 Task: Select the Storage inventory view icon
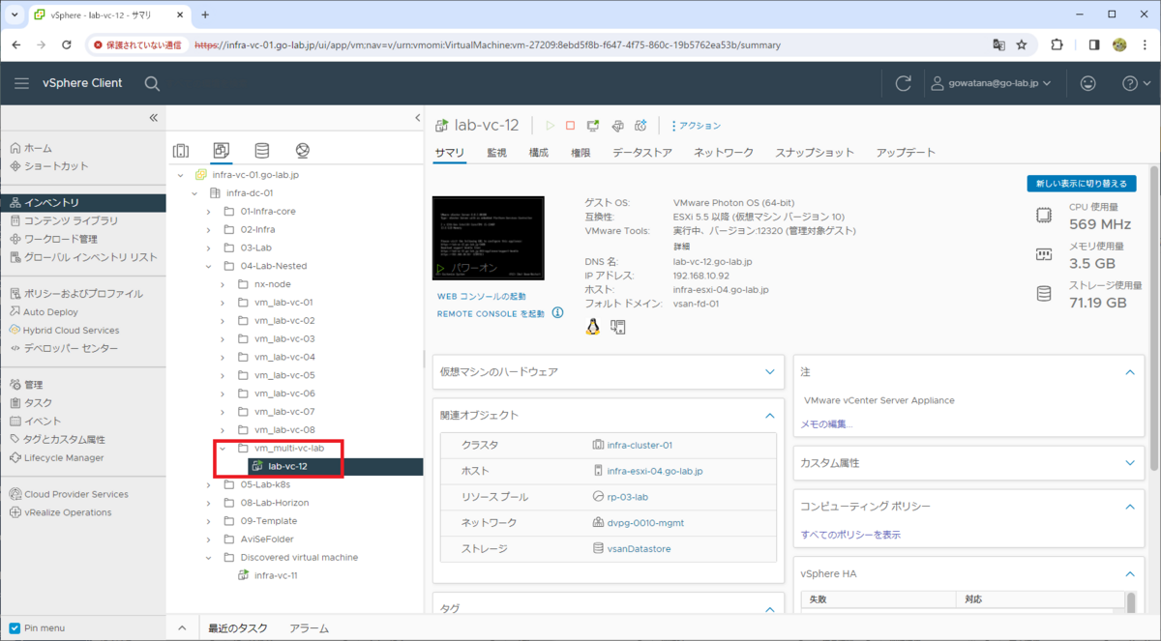pos(261,150)
